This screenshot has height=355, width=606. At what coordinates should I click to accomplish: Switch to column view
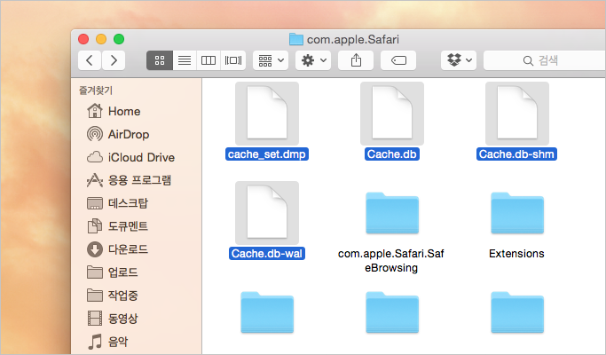tap(209, 60)
